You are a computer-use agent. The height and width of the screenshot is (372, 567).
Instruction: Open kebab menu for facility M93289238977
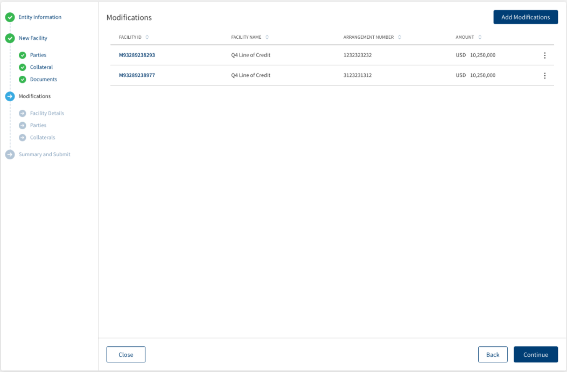(x=544, y=75)
